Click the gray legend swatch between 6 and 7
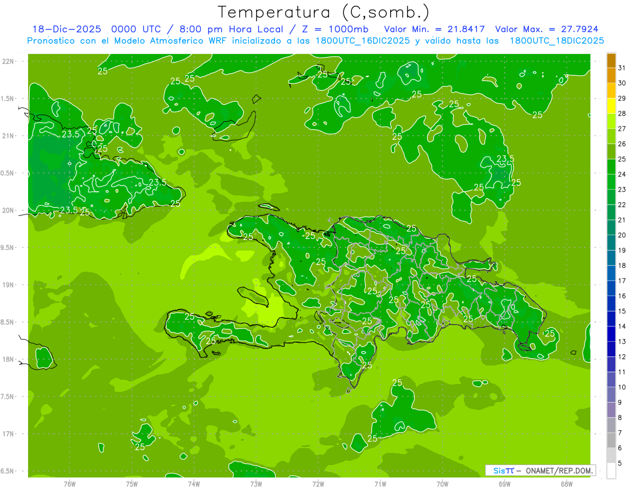The height and width of the screenshot is (491, 636). click(x=611, y=441)
